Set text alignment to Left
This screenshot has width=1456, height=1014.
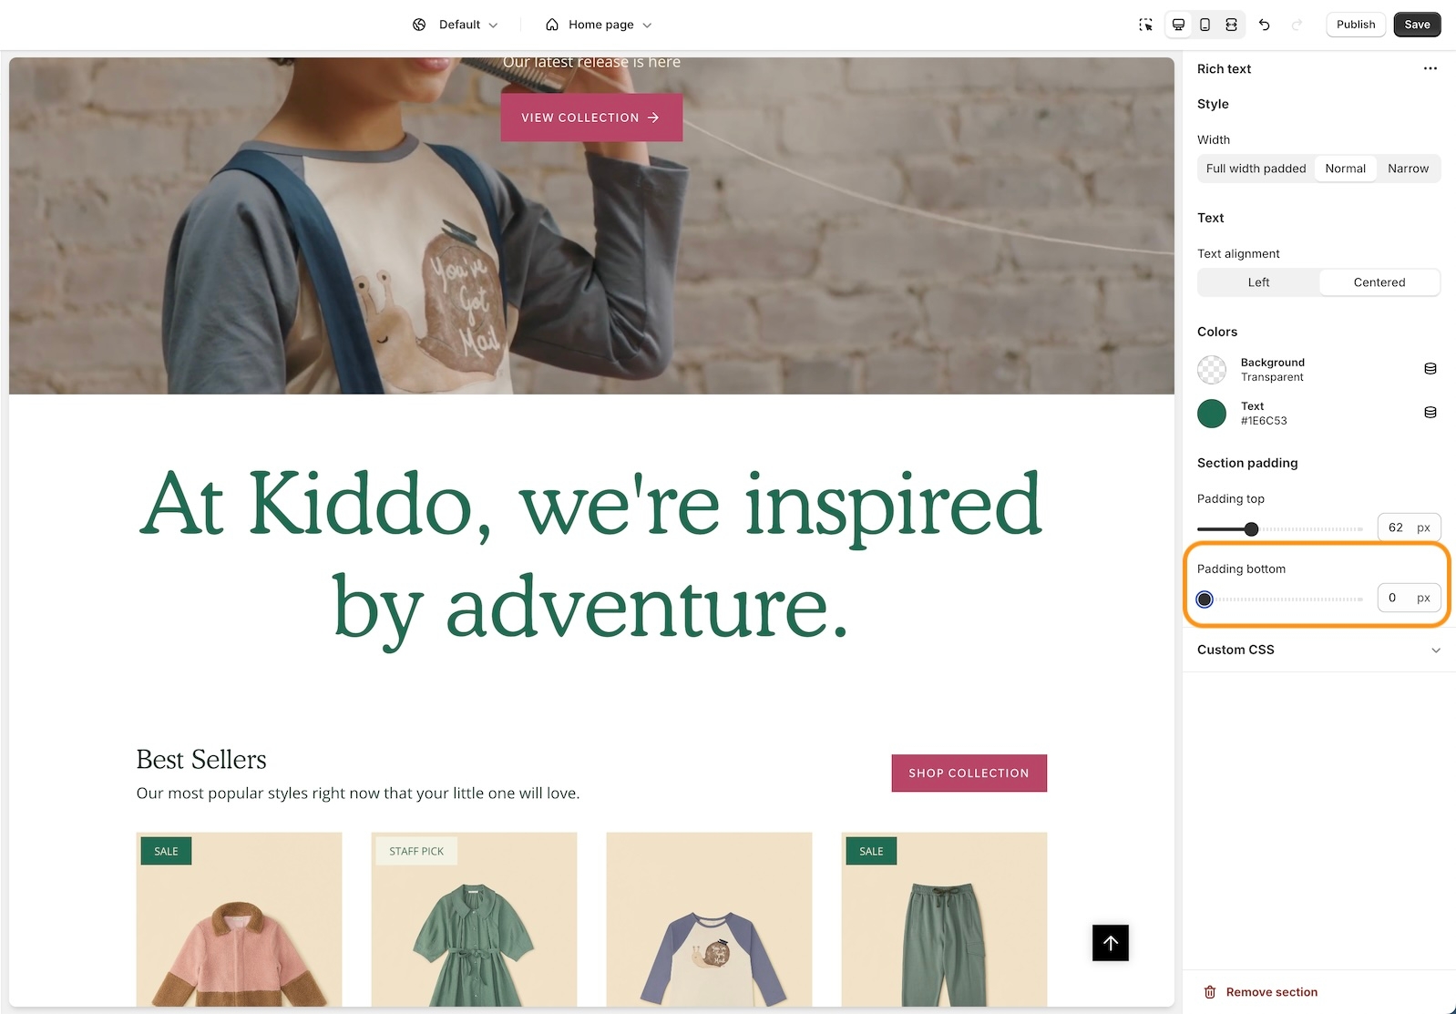[1258, 282]
